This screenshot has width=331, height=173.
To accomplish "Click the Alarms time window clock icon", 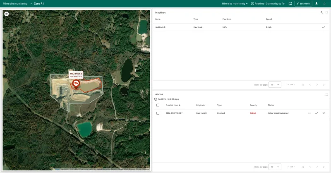I will tap(156, 99).
